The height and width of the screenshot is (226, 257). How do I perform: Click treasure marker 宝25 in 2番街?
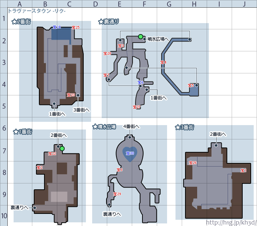pos(75,28)
